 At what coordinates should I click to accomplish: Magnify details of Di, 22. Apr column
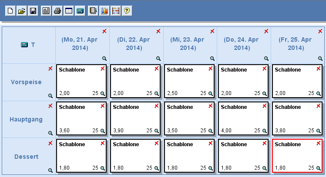click(x=158, y=59)
